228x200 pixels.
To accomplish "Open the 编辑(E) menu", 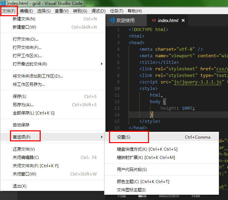I will point(26,11).
